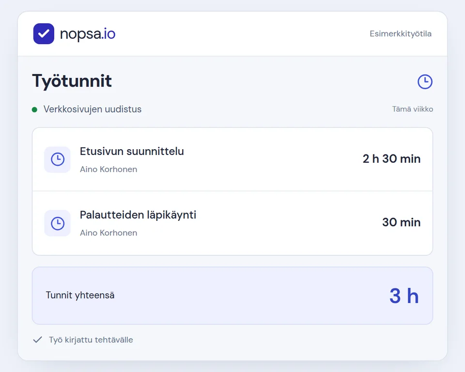The height and width of the screenshot is (372, 465).
Task: Click the Tämä viikko period label
Action: pyautogui.click(x=413, y=109)
